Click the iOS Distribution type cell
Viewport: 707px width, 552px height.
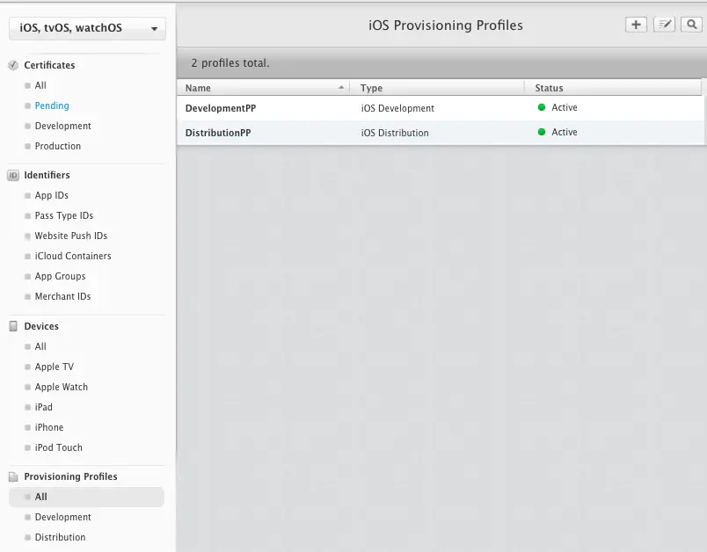(395, 133)
